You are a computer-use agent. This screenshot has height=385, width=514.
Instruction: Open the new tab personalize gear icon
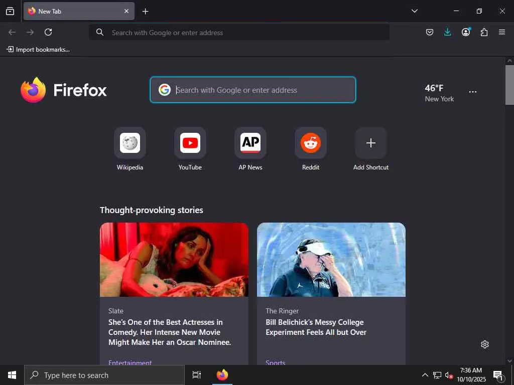[x=485, y=344]
